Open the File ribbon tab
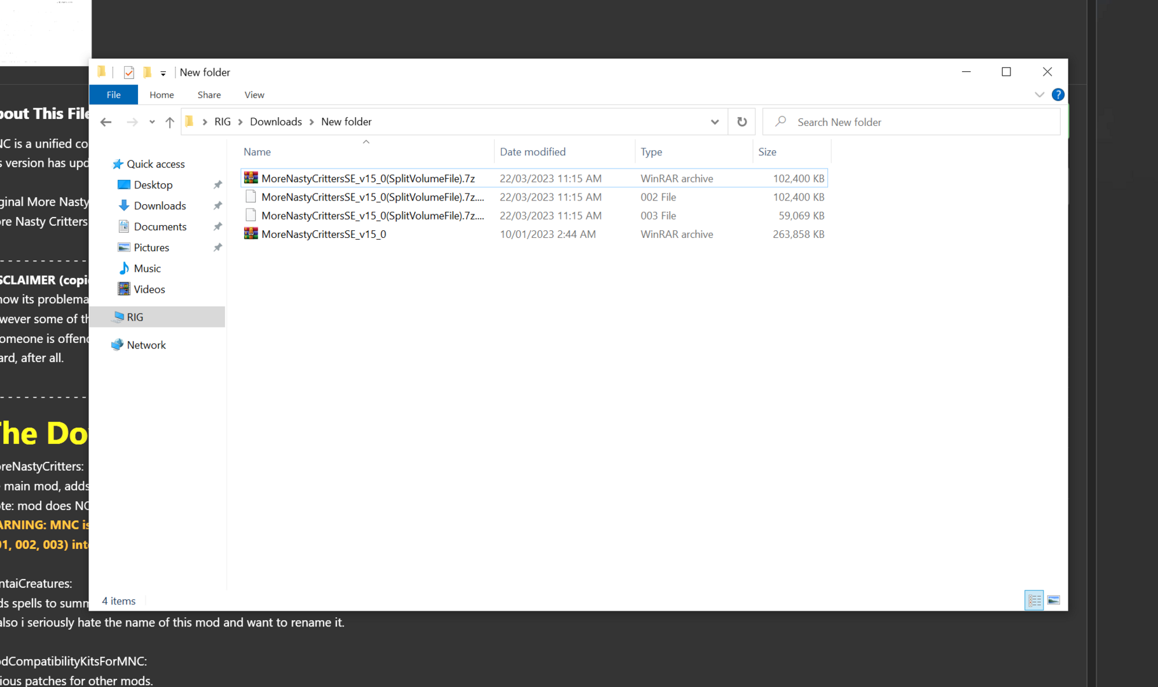This screenshot has height=687, width=1158. (113, 95)
